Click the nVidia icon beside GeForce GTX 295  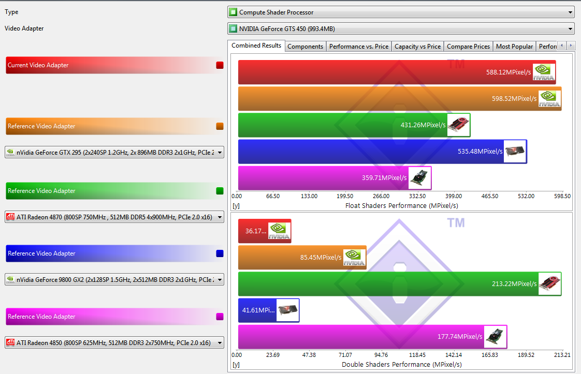(10, 152)
